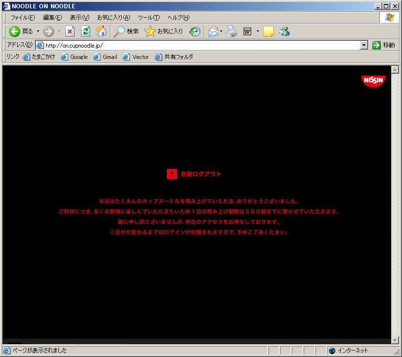The image size is (402, 357).
Task: Open the お気に入り(A) menu in the menu bar
Action: 113,18
